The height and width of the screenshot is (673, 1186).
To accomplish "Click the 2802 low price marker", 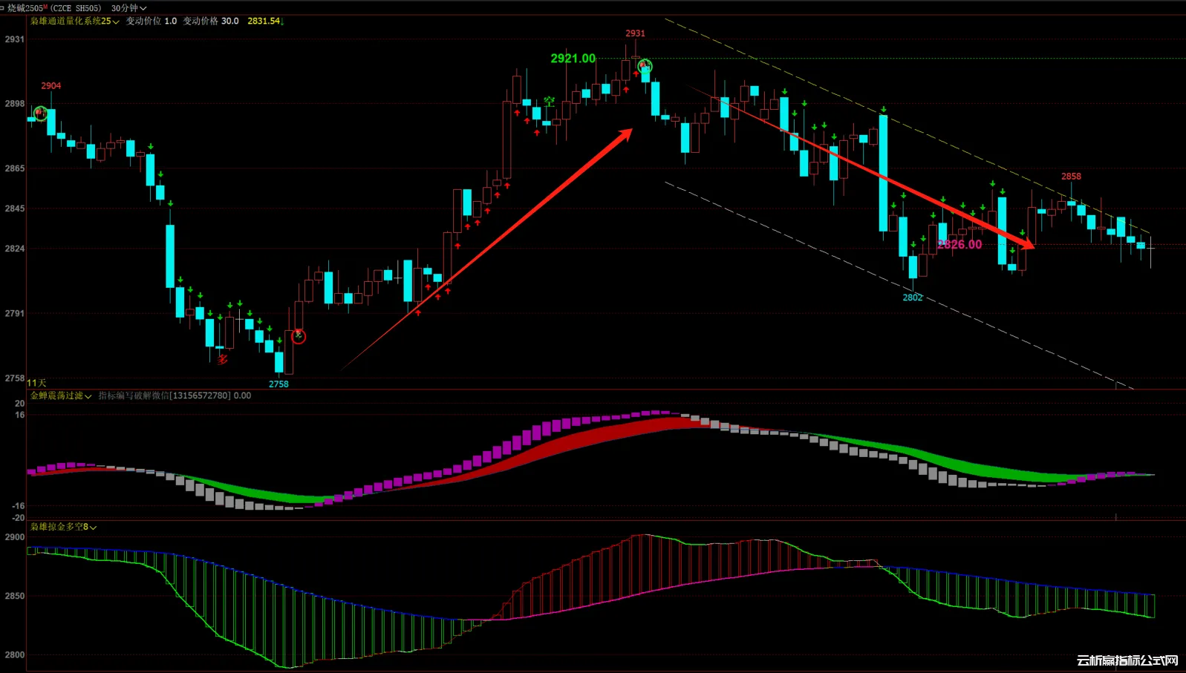I will (x=912, y=298).
